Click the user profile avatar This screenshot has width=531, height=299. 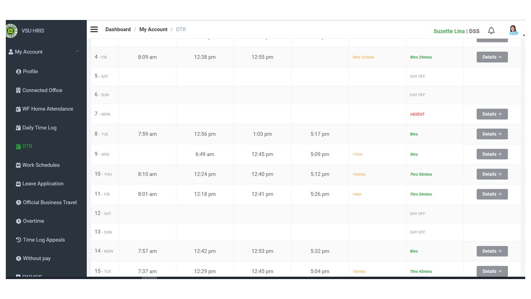pos(513,30)
